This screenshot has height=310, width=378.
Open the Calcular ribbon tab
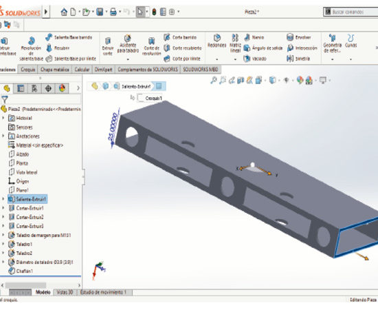(x=82, y=70)
